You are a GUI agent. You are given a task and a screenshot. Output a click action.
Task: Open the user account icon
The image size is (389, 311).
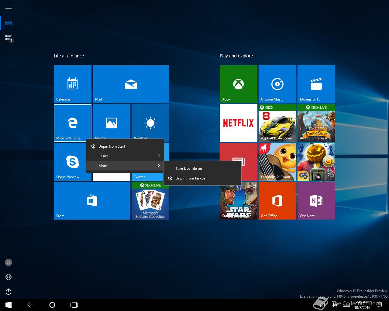point(9,262)
